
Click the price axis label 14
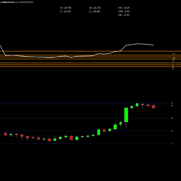(x=172, y=131)
